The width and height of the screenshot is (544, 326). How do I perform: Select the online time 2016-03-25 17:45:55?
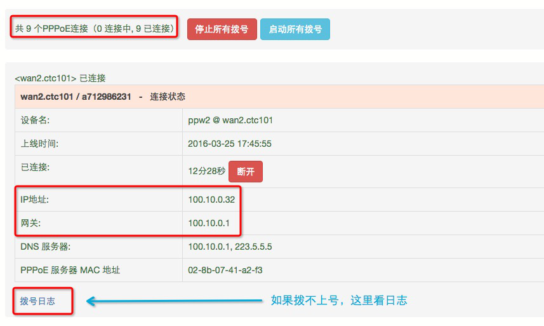coord(229,144)
